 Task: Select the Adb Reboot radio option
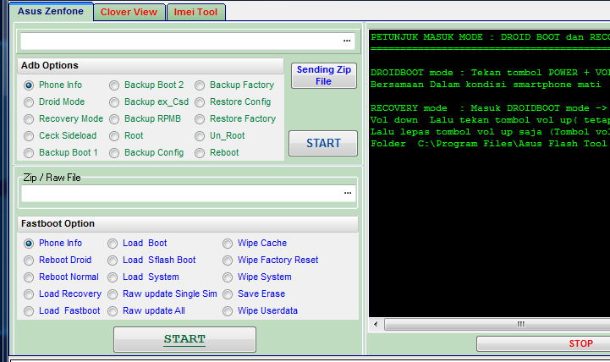click(x=200, y=153)
